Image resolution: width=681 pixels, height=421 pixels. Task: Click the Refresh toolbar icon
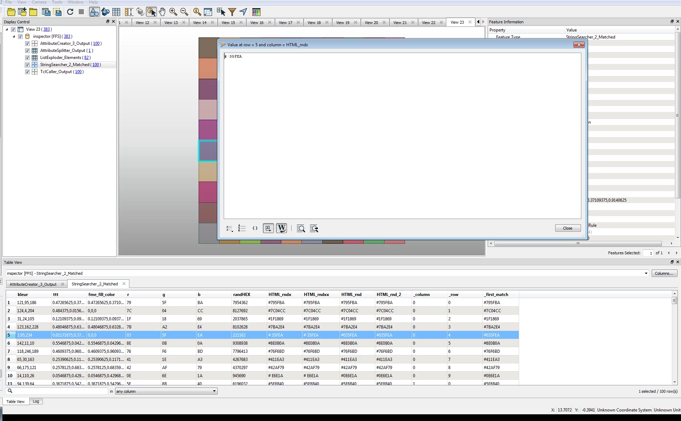70,12
